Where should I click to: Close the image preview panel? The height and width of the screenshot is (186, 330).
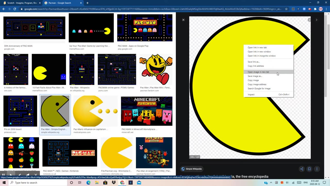[x=183, y=20]
